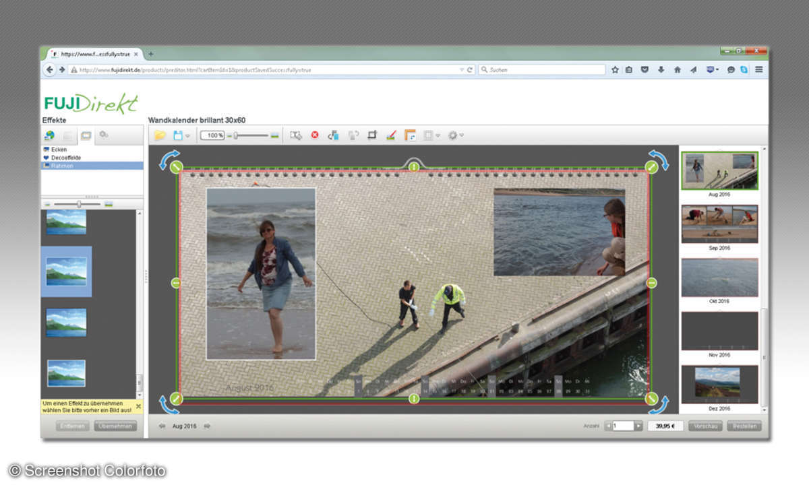The image size is (809, 485).
Task: Click the browser home icon
Action: 678,69
